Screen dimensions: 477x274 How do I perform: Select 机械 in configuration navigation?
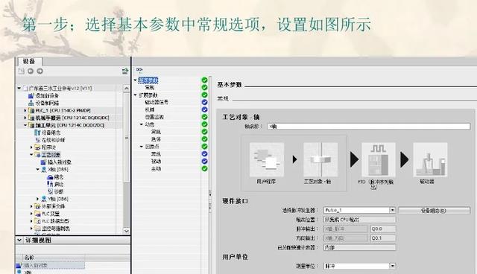[150, 109]
